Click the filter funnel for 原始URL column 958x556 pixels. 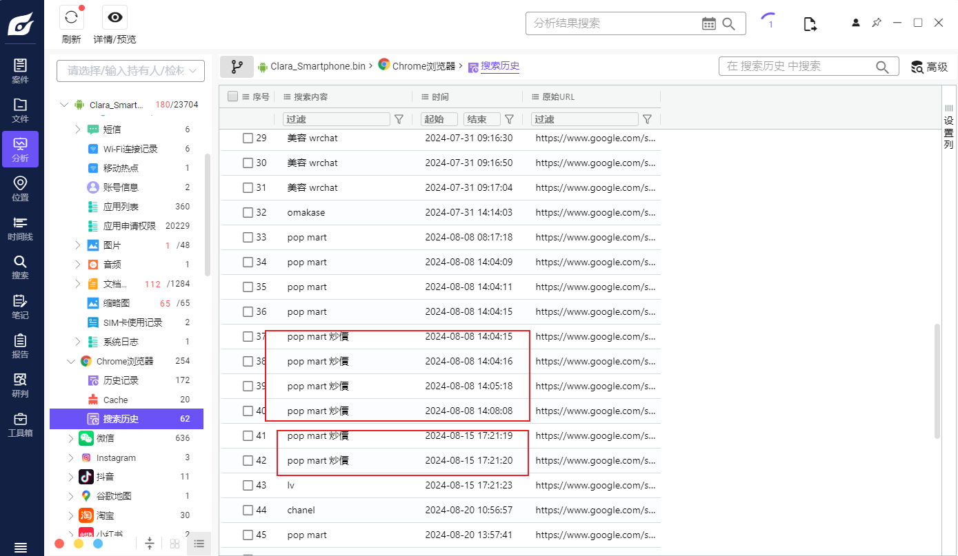pyautogui.click(x=647, y=119)
